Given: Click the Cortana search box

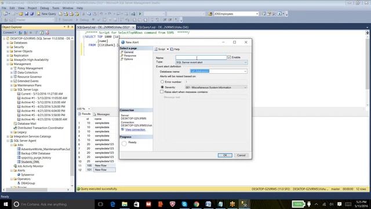Looking at the screenshot, I should pyautogui.click(x=53, y=204).
